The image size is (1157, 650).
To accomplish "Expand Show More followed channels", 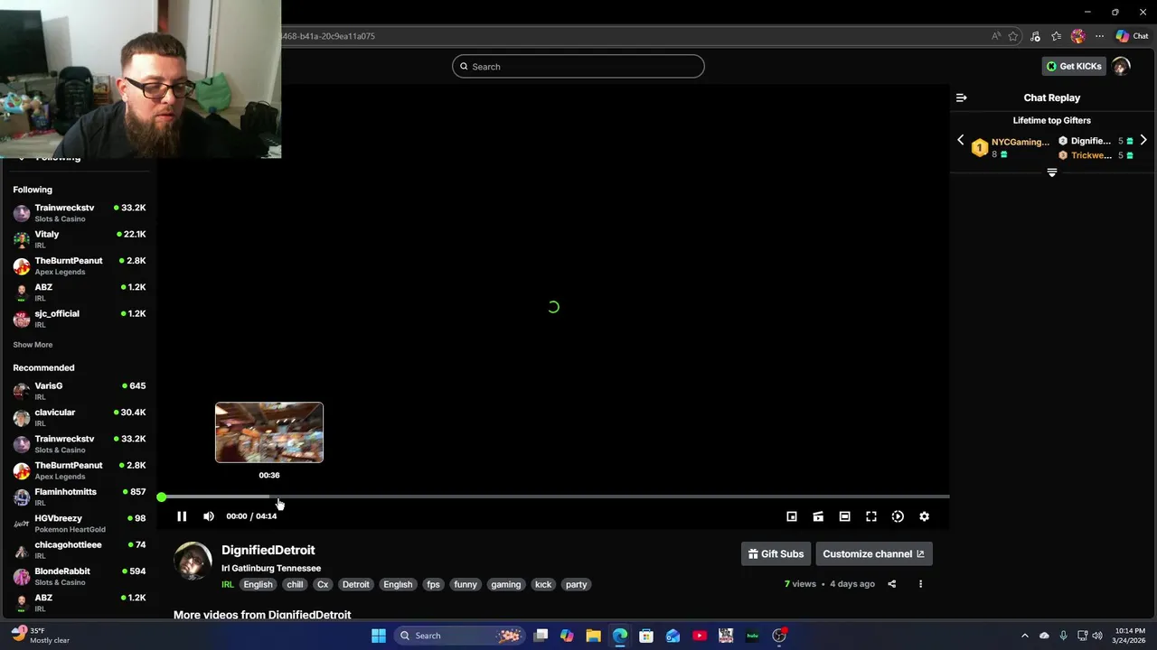I will 33,345.
